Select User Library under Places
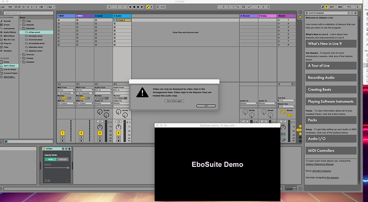The height and width of the screenshot is (202, 368). tap(10, 66)
